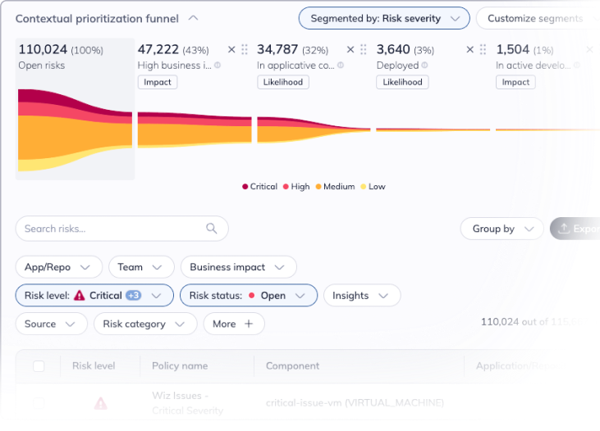Open the Risk status filter
The height and width of the screenshot is (431, 600).
[x=248, y=296]
